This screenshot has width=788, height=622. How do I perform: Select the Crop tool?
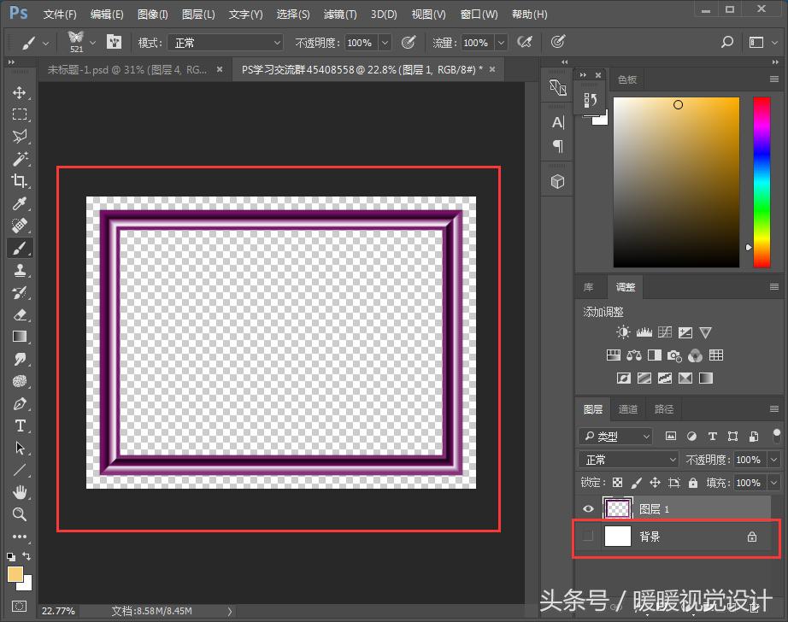19,181
